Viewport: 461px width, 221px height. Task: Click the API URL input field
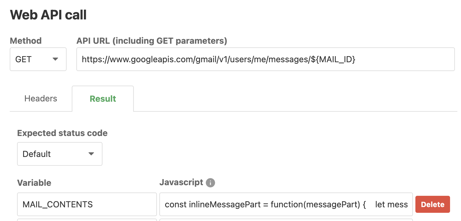click(x=265, y=59)
